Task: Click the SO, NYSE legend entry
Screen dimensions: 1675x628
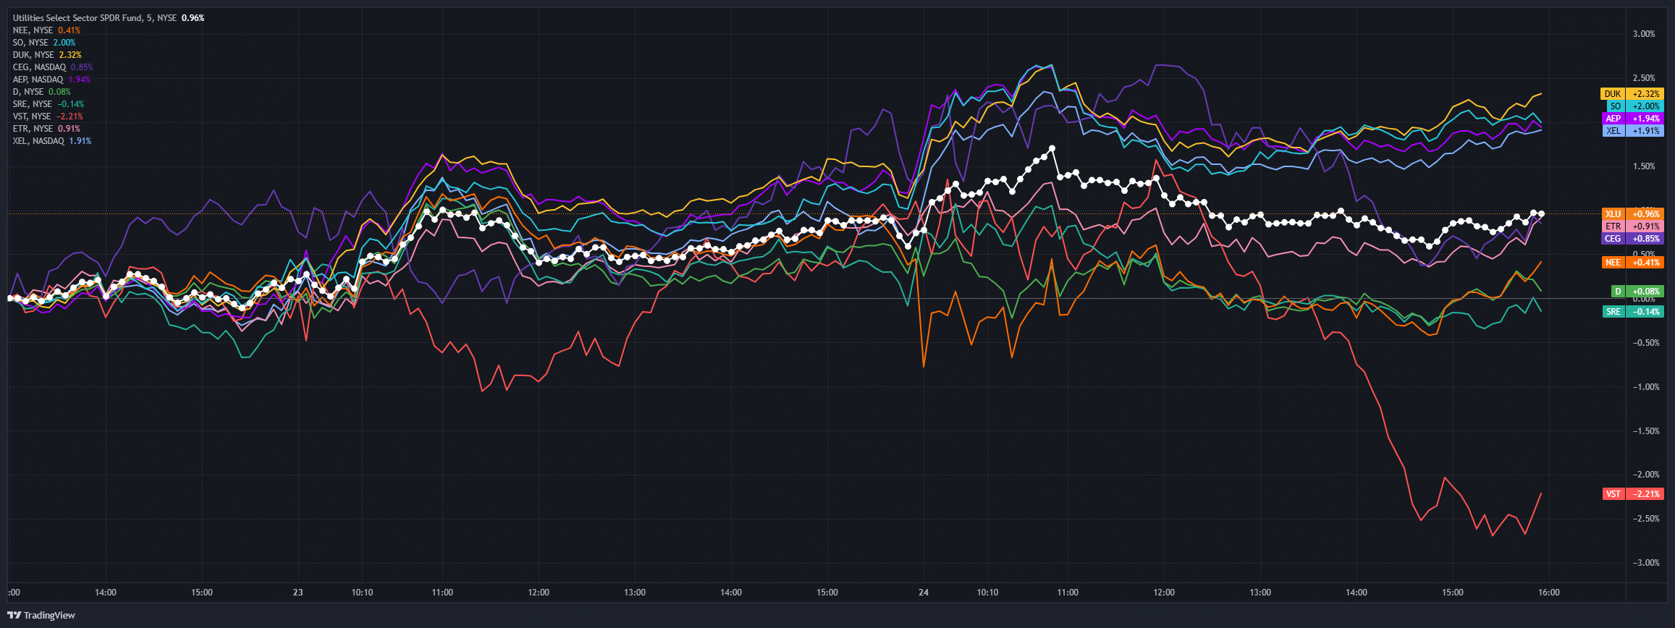Action: [x=43, y=43]
